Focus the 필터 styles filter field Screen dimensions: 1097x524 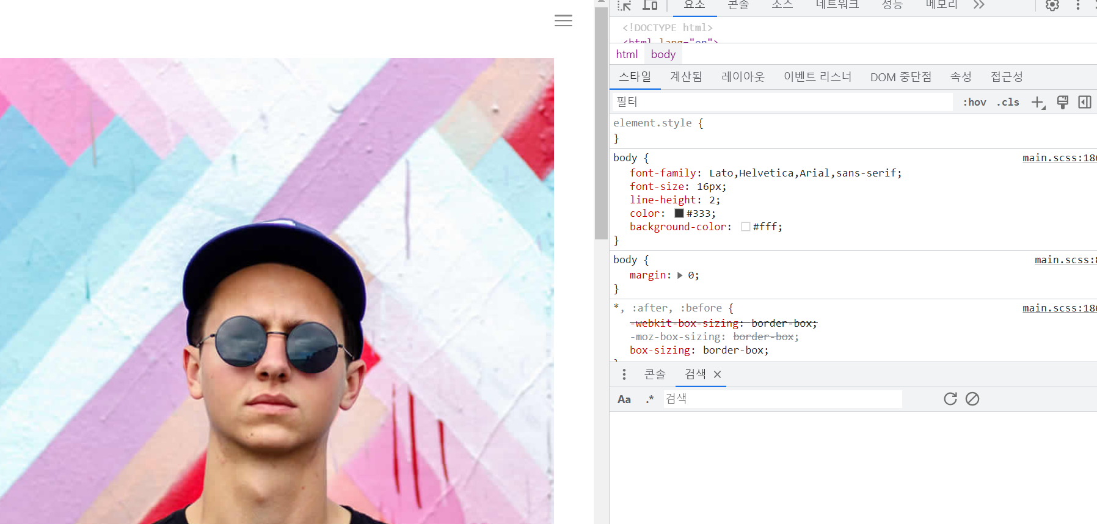782,102
